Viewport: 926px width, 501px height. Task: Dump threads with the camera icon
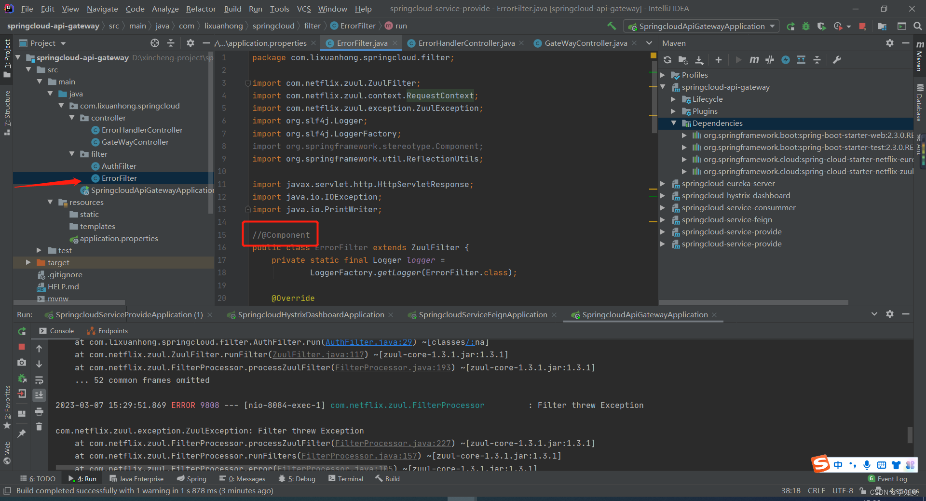22,362
